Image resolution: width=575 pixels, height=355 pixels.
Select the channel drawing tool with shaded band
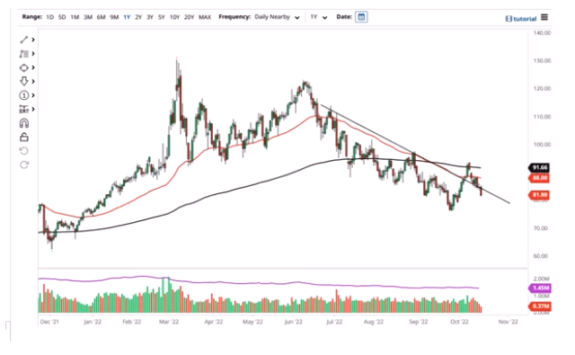coord(24,54)
